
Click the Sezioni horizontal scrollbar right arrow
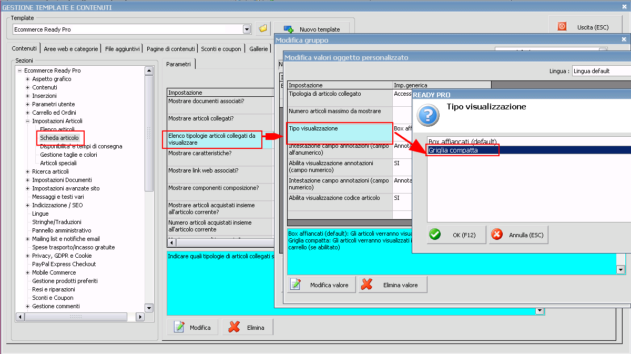coord(140,317)
